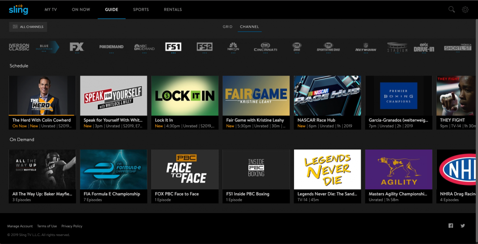Select the Iverson Classic channel logo

pyautogui.click(x=19, y=47)
